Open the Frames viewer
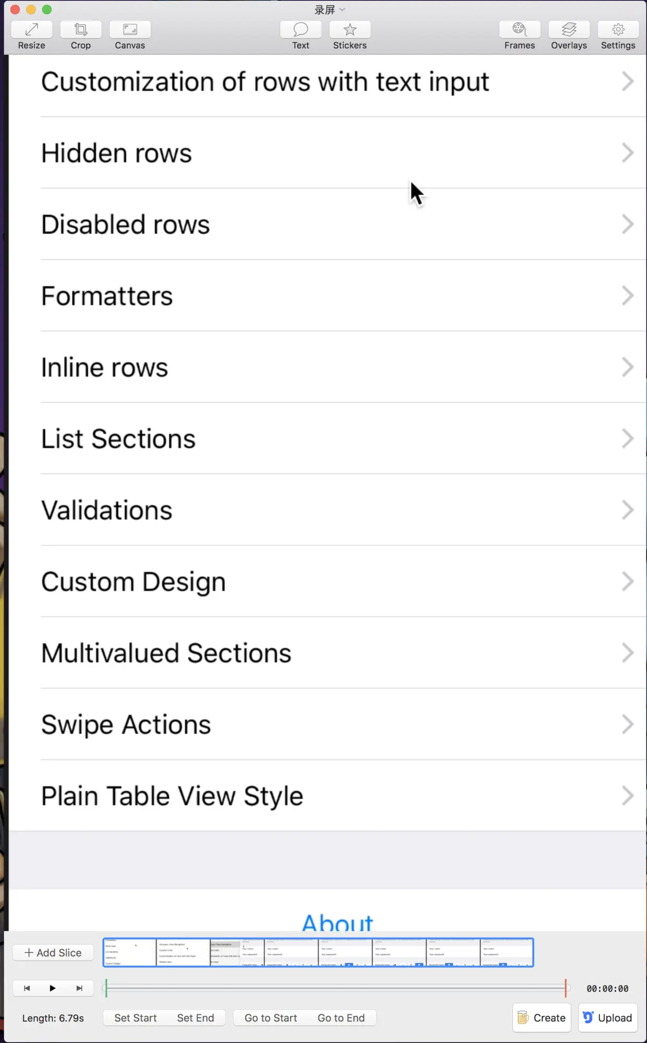This screenshot has height=1043, width=647. (519, 30)
